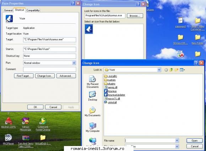Open the Compatibility tab in Vuze Properties
Image resolution: width=206 pixels, height=151 pixels.
[33, 10]
